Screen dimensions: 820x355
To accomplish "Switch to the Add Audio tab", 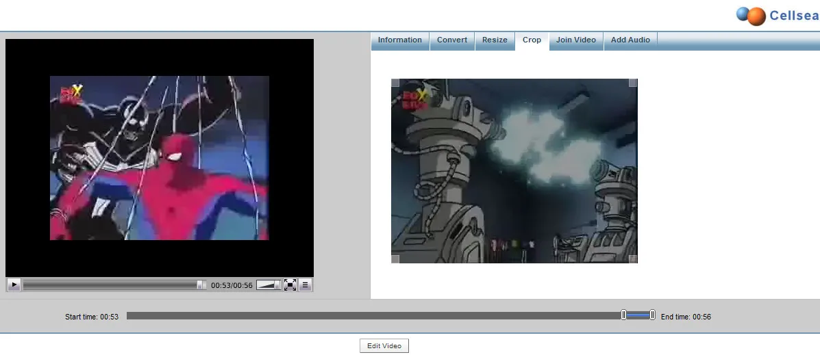I will pos(630,40).
